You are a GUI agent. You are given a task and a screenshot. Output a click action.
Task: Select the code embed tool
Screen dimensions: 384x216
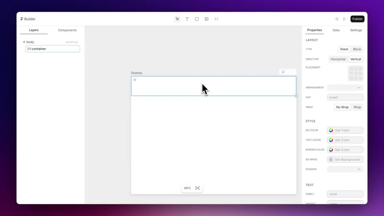(x=216, y=19)
